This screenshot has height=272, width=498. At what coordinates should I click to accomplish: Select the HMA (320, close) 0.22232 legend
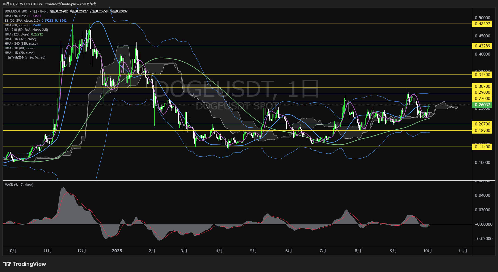click(x=24, y=34)
